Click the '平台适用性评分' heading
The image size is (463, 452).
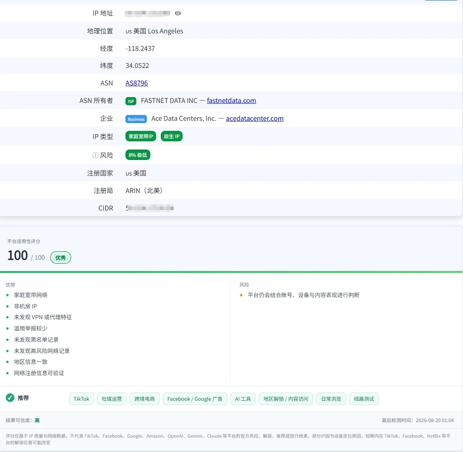pyautogui.click(x=24, y=241)
